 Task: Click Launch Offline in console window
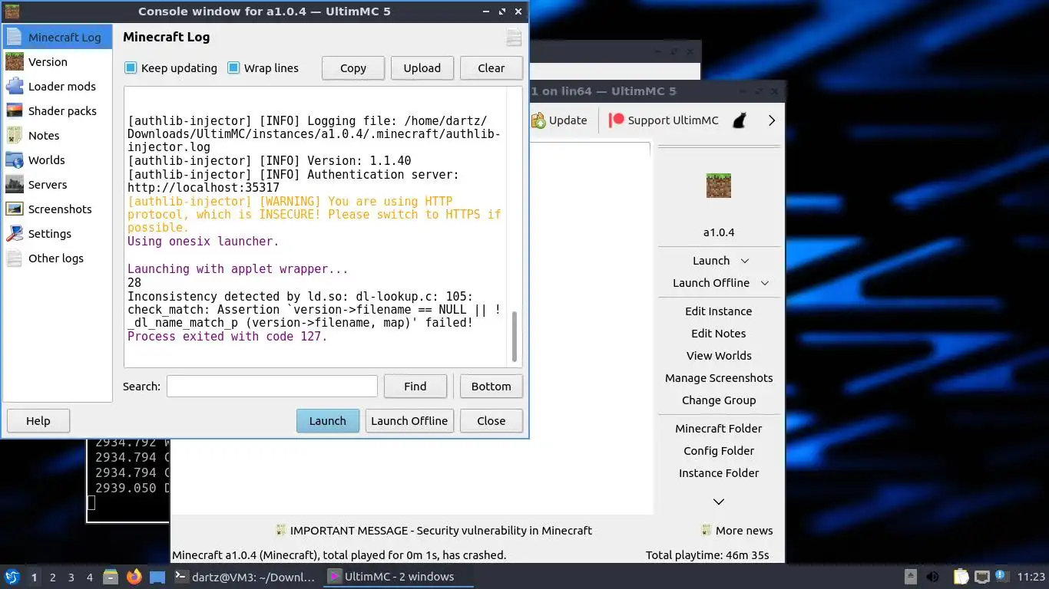[x=409, y=420]
